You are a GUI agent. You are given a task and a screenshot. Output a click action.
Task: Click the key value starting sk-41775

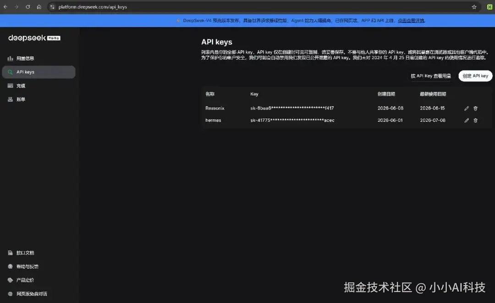coord(292,120)
